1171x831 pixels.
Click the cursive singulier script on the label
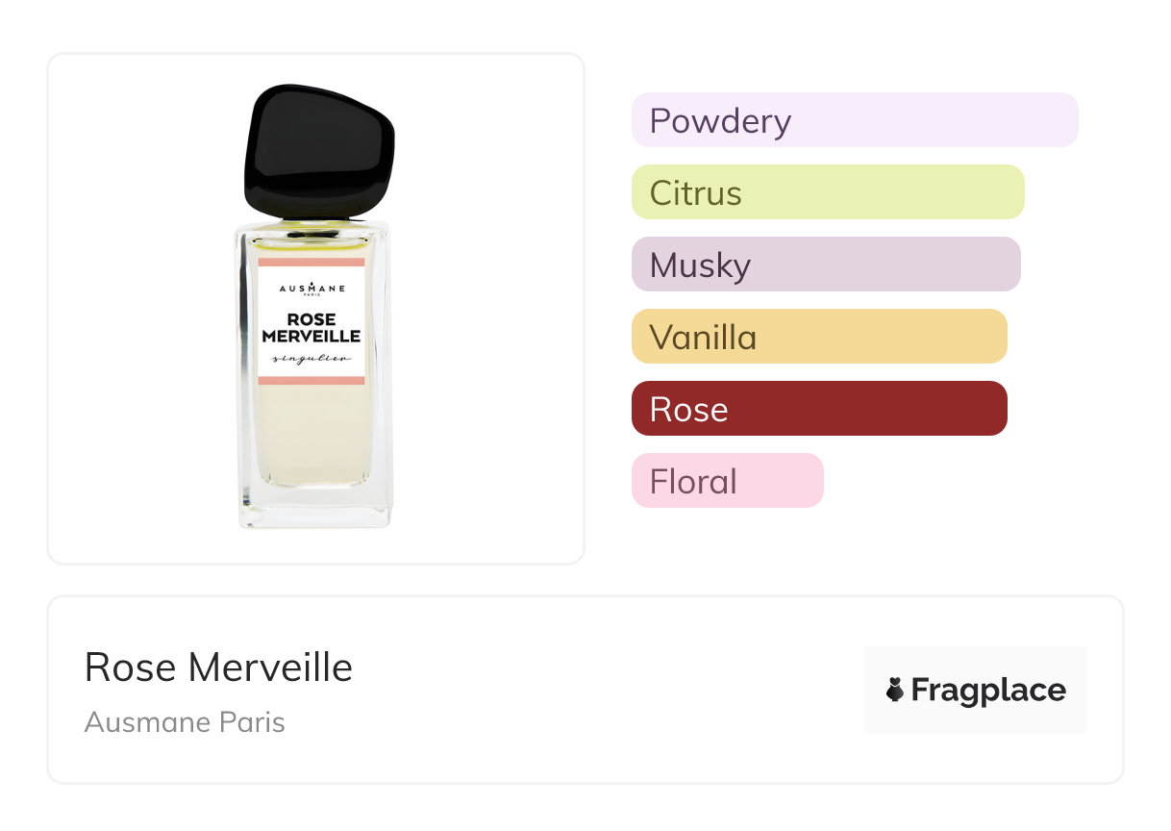click(x=311, y=358)
